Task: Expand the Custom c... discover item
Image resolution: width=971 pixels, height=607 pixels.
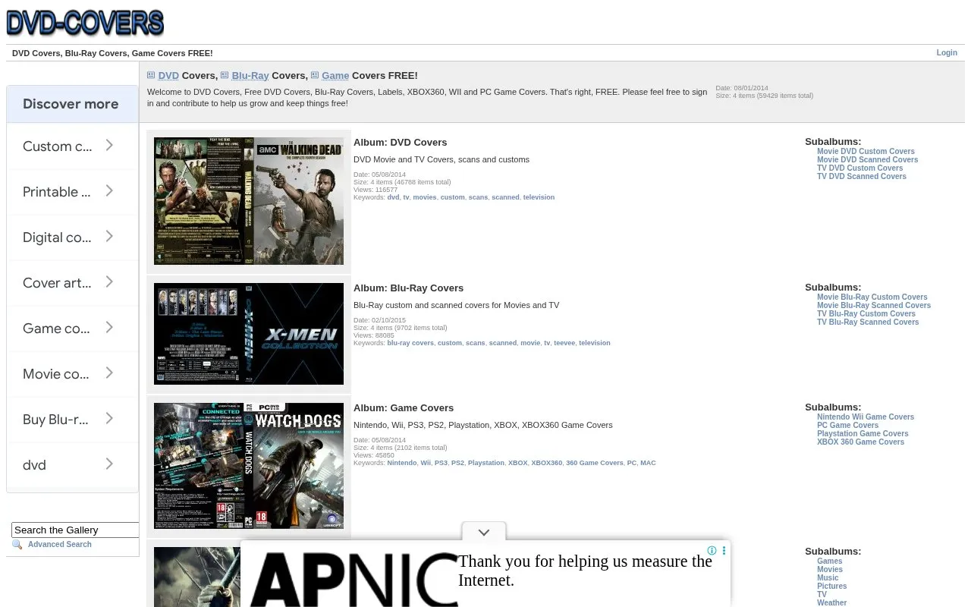Action: tap(72, 146)
